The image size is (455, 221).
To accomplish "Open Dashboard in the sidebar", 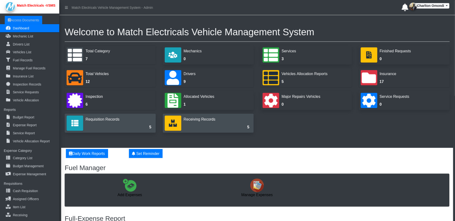I will tap(30, 28).
